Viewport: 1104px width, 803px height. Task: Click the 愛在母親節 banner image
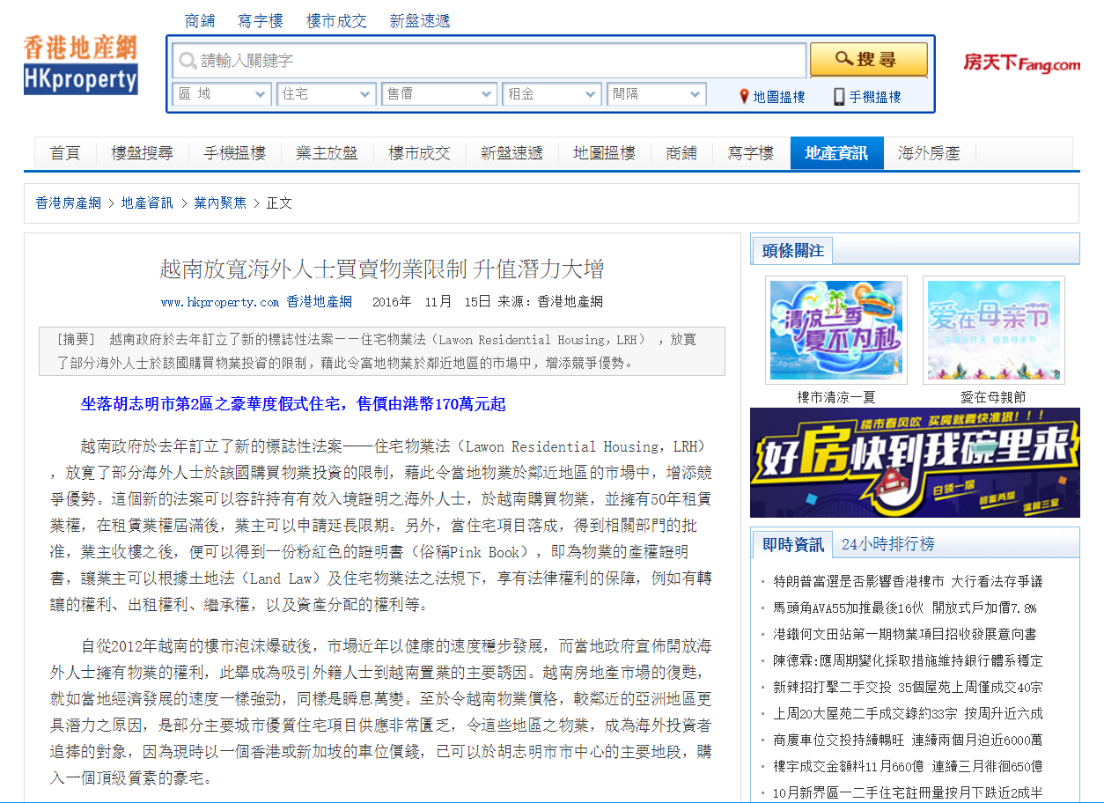tap(993, 330)
